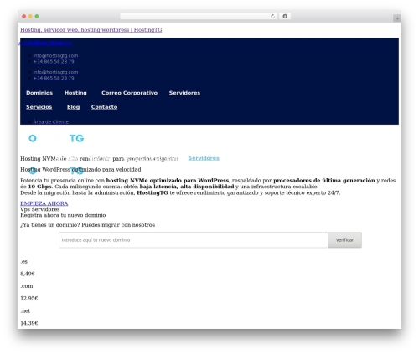
Task: Click the browser address bar
Action: [199, 16]
